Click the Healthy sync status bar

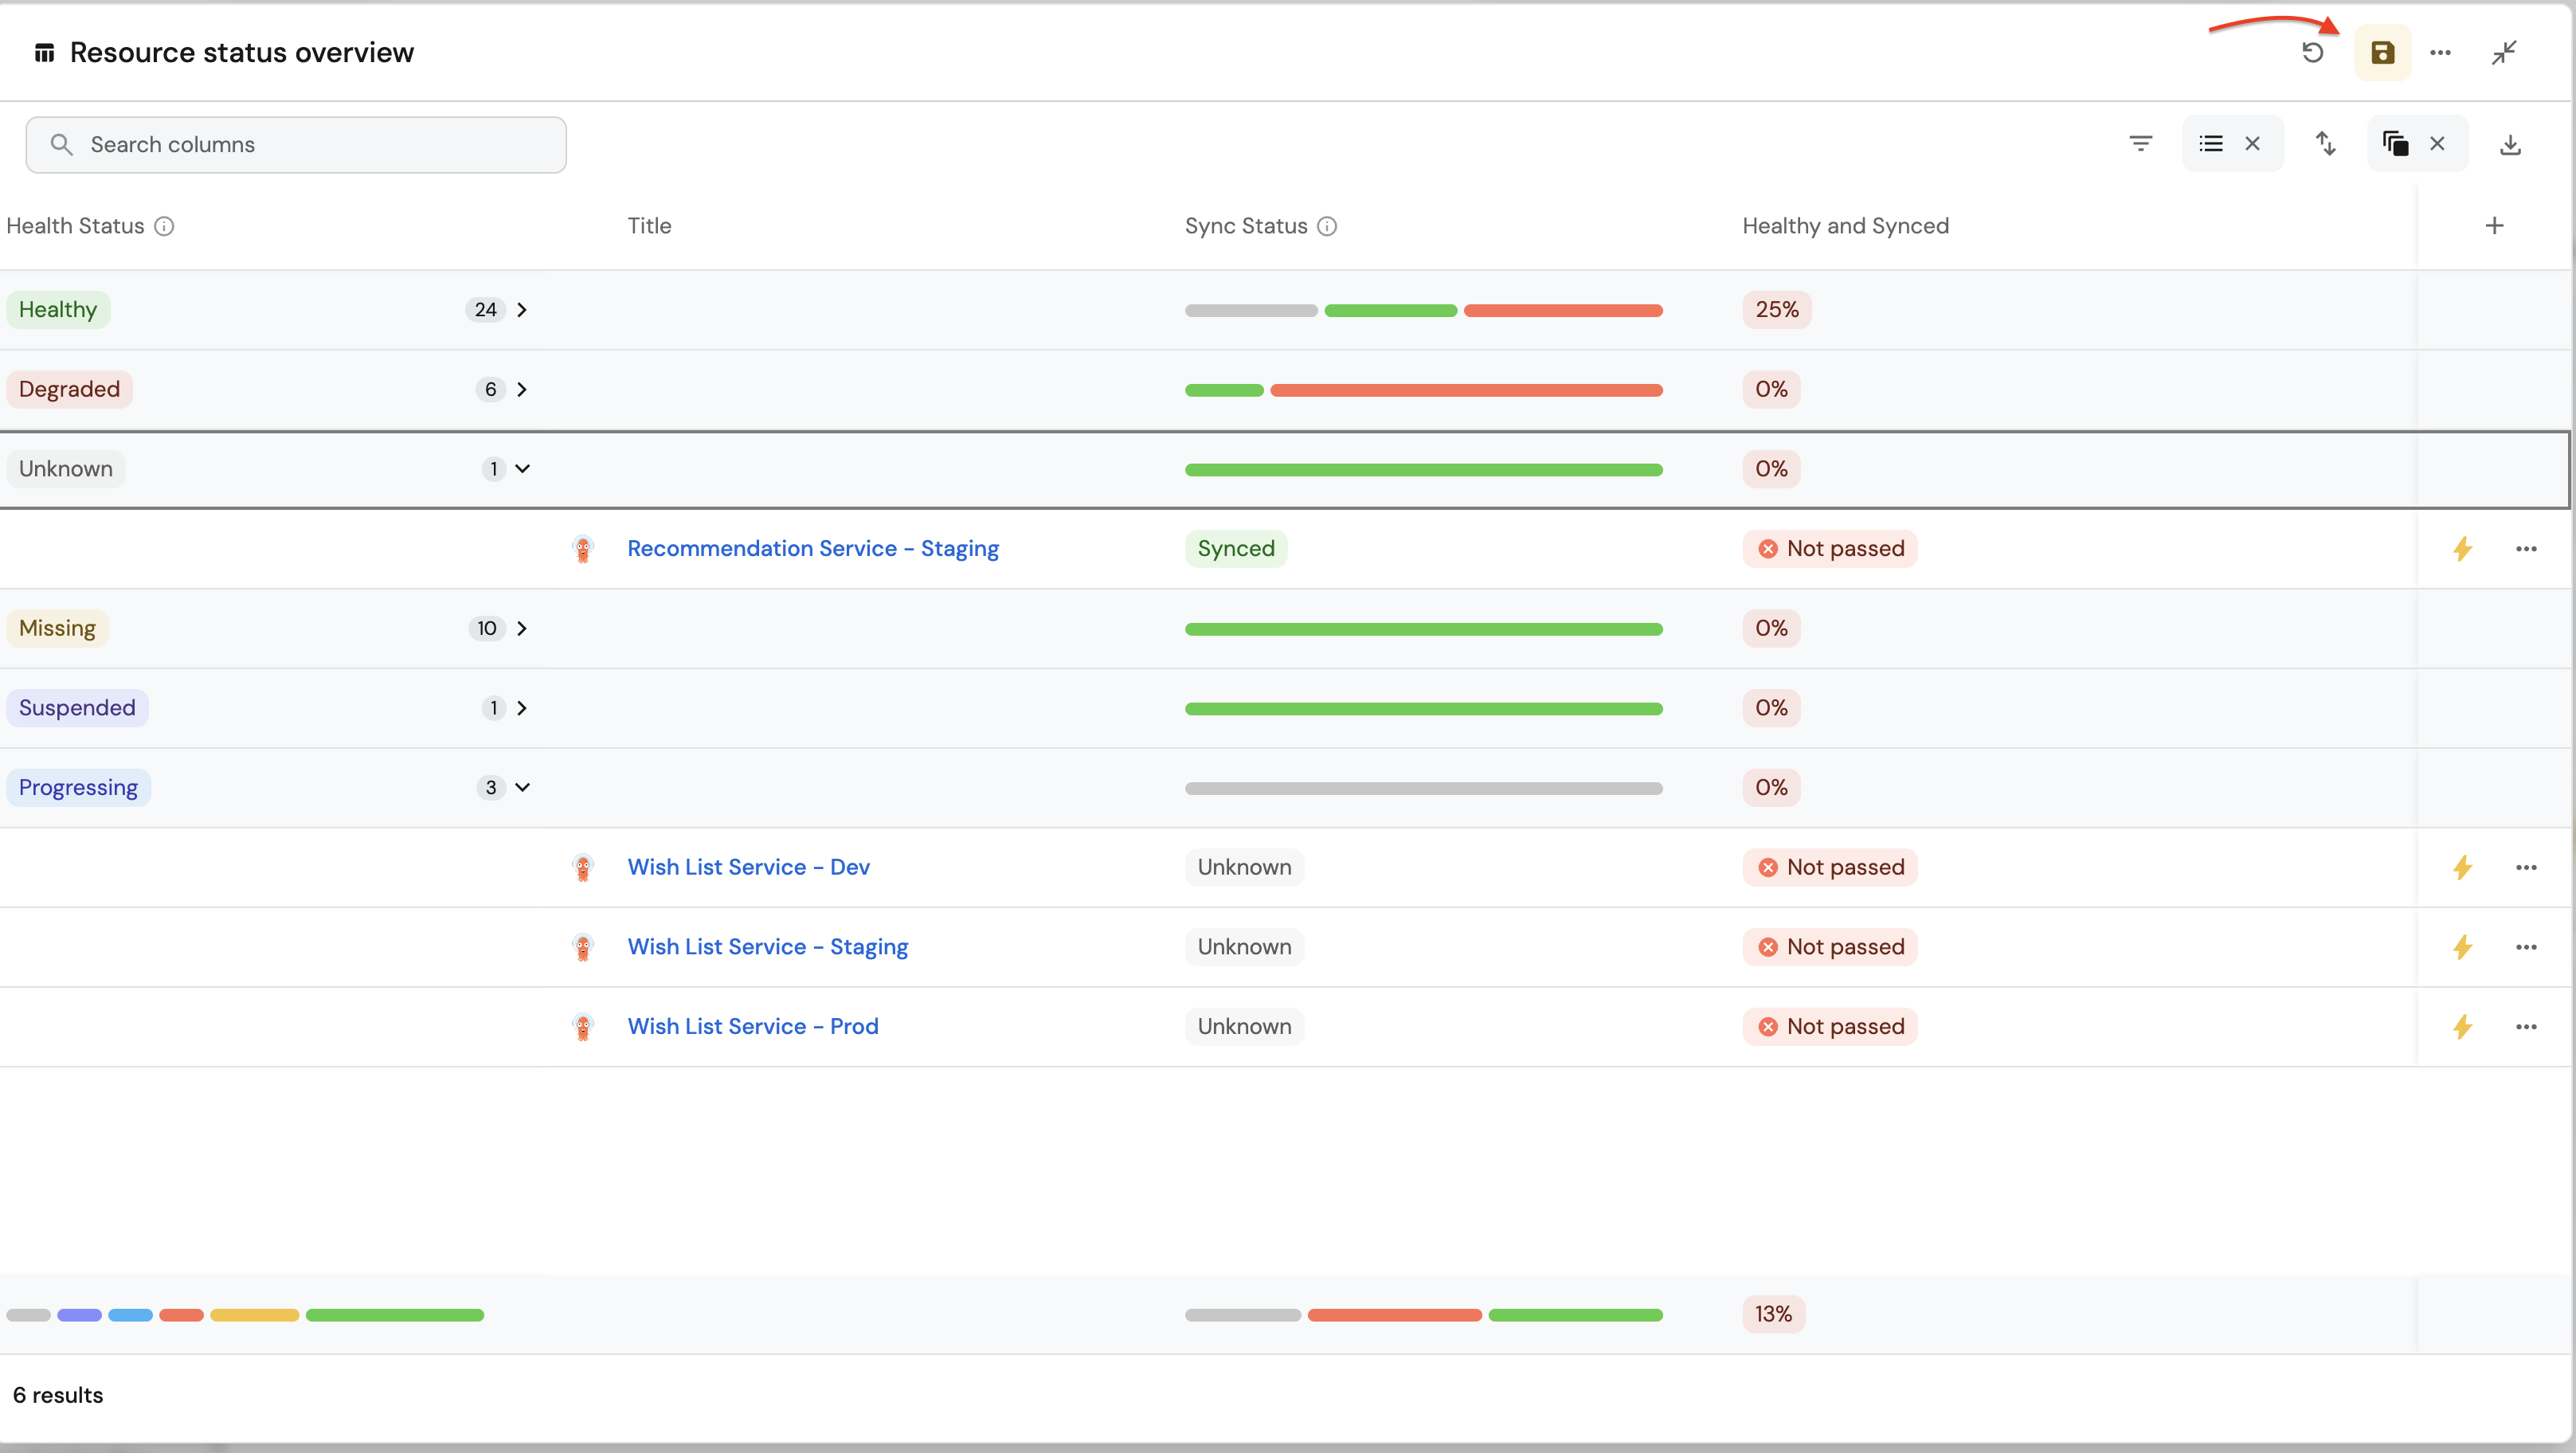pos(1423,311)
